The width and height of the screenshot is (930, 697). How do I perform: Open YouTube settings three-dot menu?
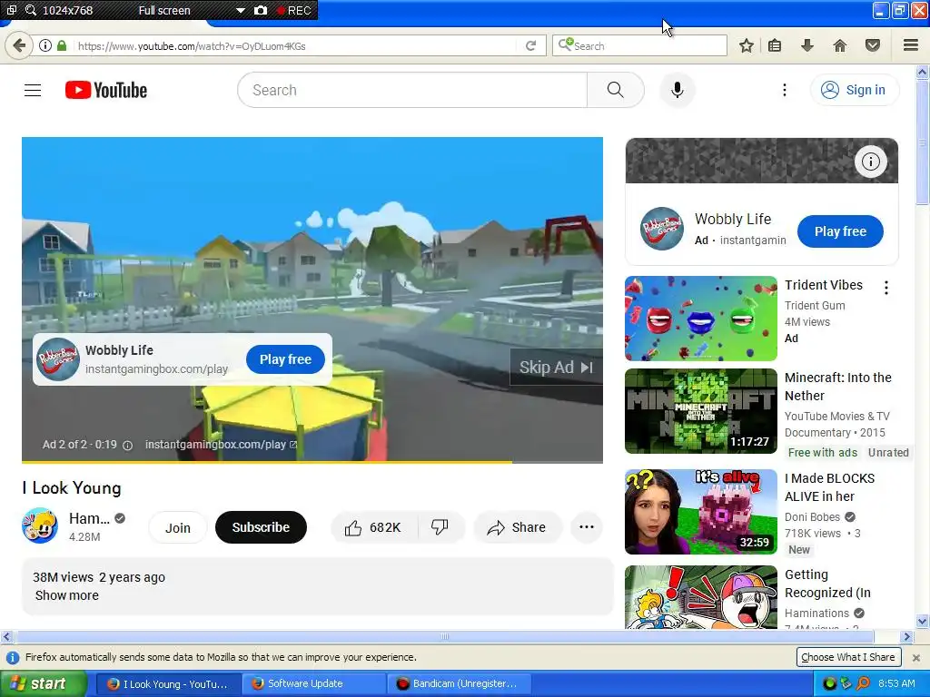coord(784,90)
